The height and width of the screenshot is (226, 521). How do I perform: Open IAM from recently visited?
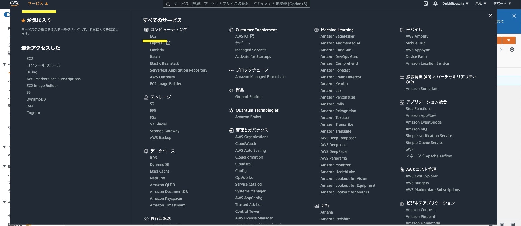click(x=30, y=106)
